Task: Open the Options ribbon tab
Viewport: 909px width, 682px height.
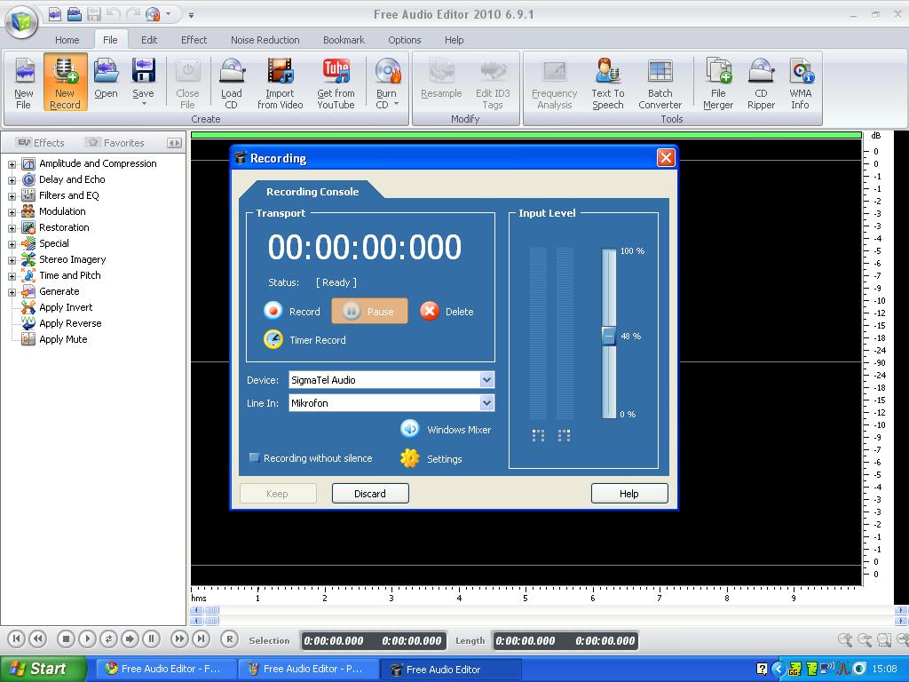Action: coord(404,40)
